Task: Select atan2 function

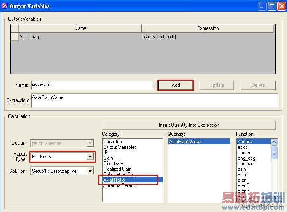Action: click(244, 185)
